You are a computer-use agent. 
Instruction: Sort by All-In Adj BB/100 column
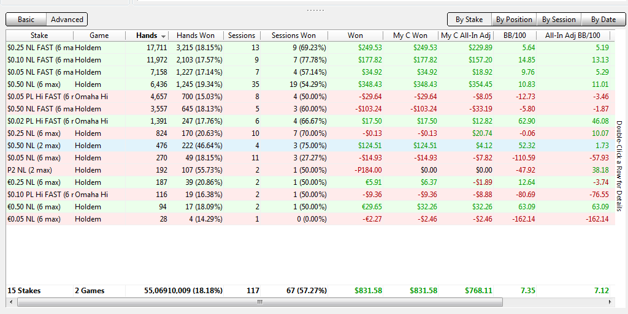(x=573, y=35)
